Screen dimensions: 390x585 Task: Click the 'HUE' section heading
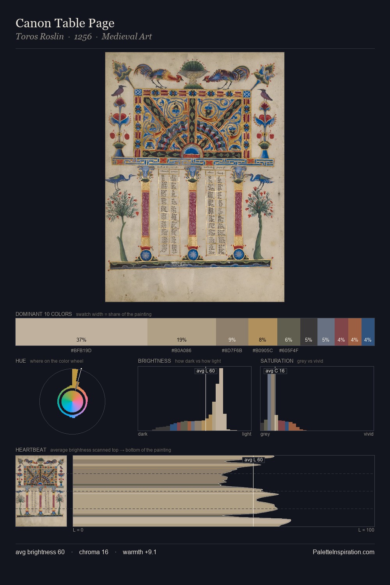pyautogui.click(x=21, y=361)
